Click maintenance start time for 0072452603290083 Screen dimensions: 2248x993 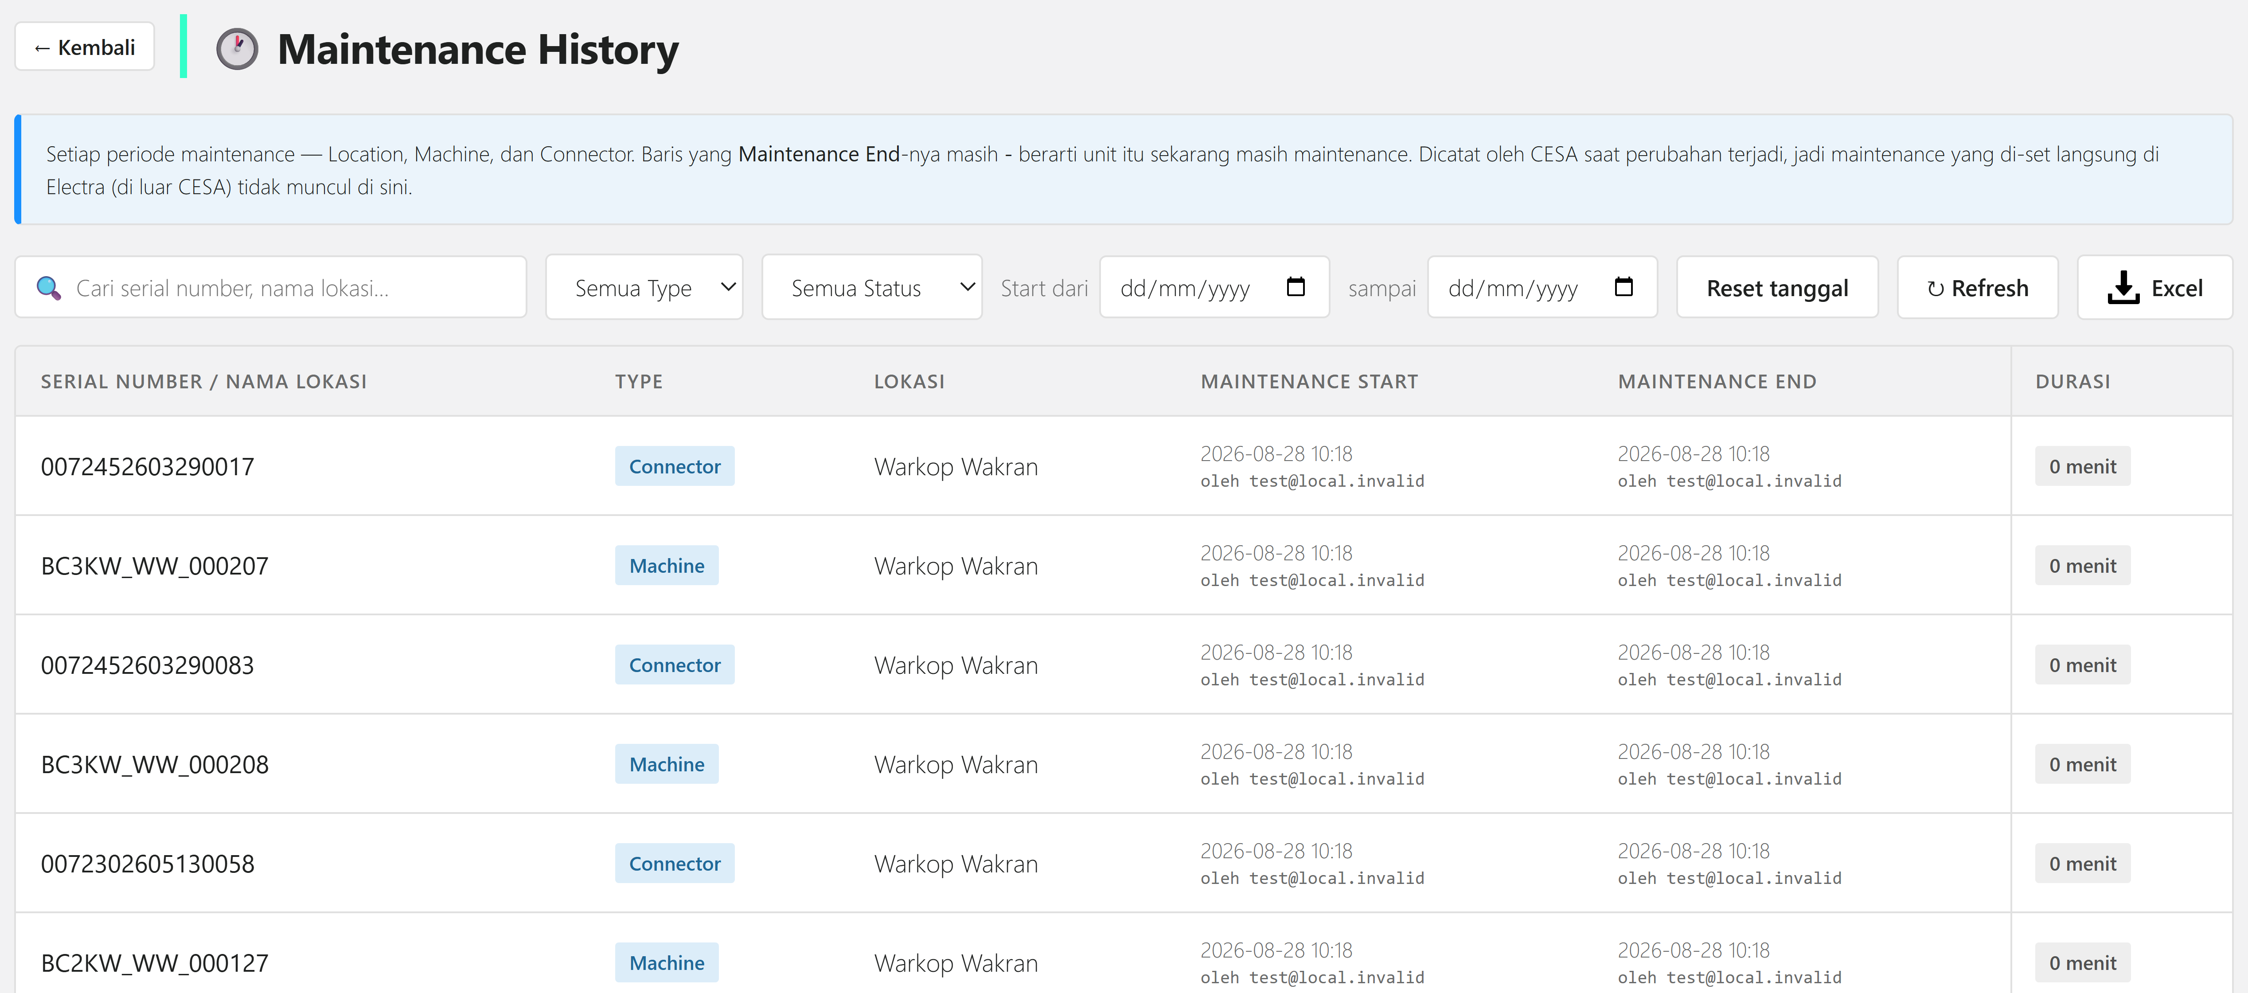1276,653
